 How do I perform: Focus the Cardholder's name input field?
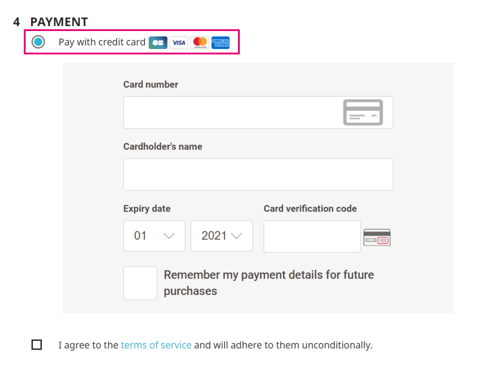pyautogui.click(x=258, y=174)
